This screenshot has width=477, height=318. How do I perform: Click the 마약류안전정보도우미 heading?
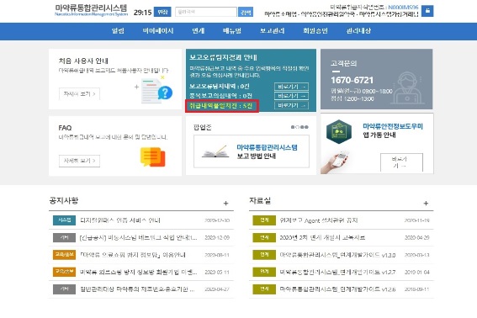(x=393, y=126)
